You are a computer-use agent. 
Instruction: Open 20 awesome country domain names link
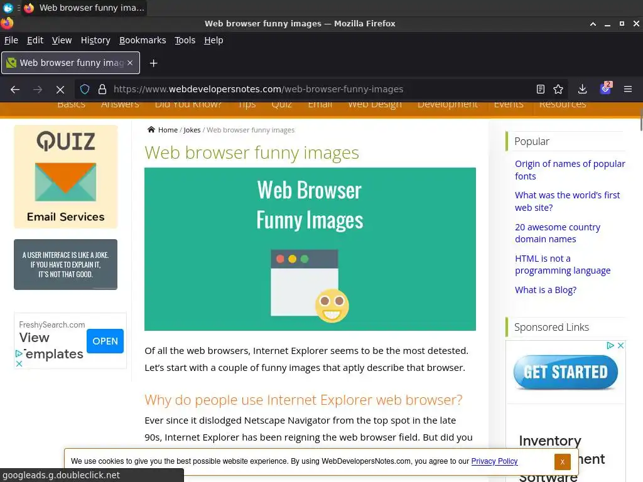tap(558, 233)
